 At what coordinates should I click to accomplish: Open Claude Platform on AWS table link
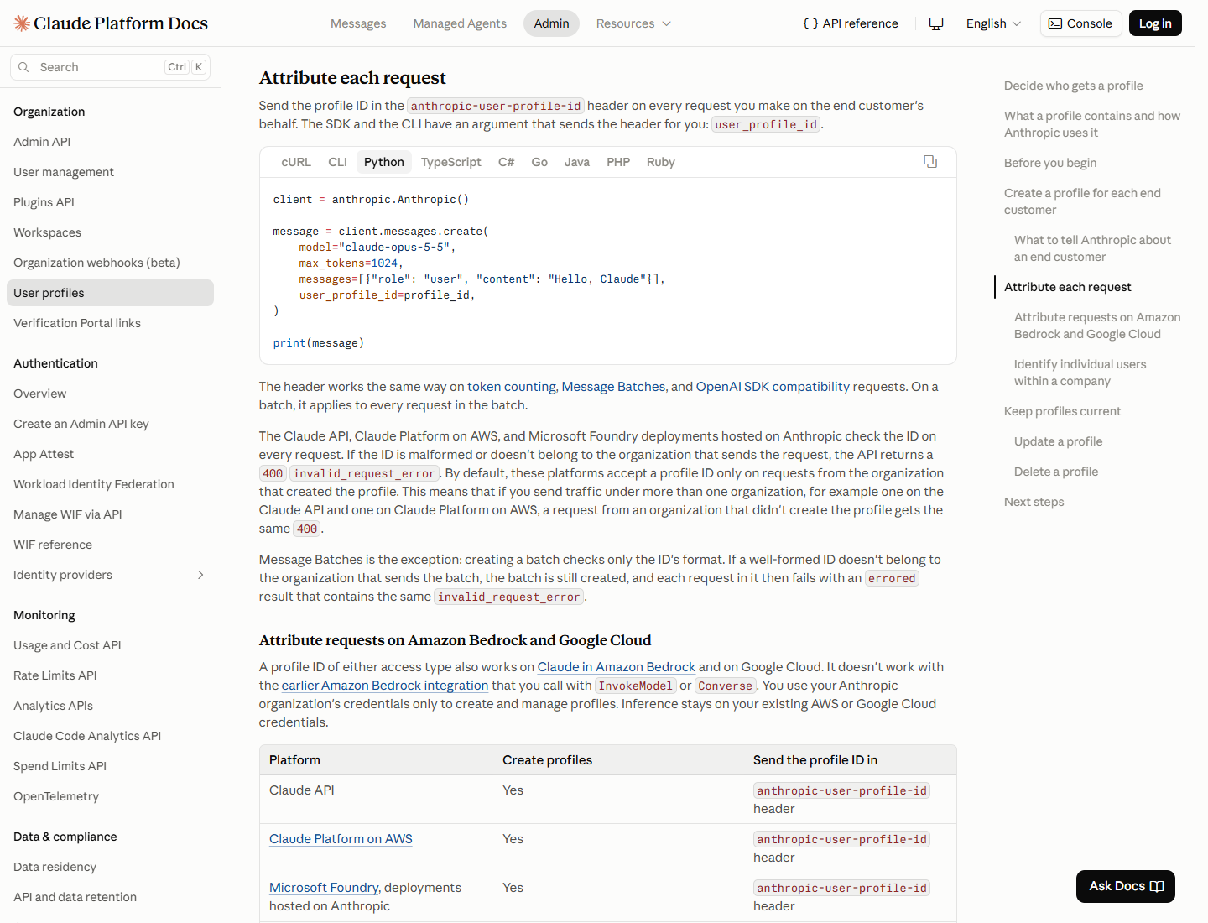coord(341,839)
